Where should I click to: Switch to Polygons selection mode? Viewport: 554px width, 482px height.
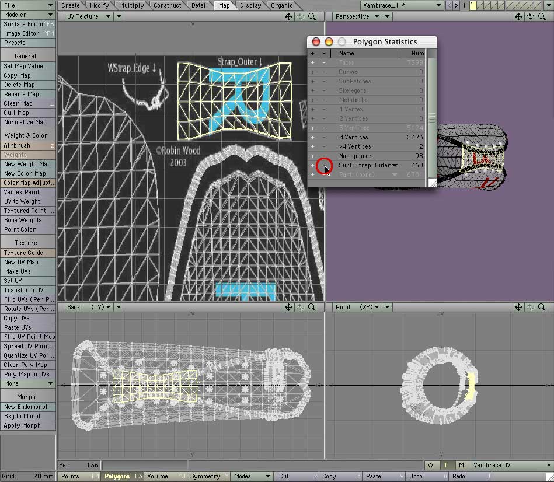coord(123,476)
